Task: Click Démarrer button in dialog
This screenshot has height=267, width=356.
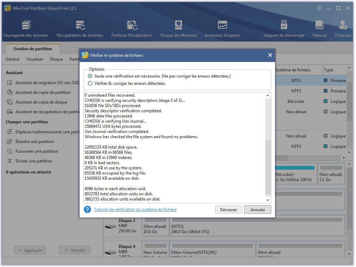Action: [x=228, y=210]
